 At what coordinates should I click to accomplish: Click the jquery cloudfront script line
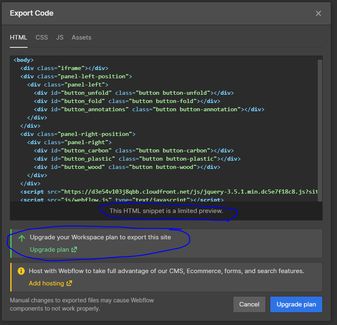point(169,192)
